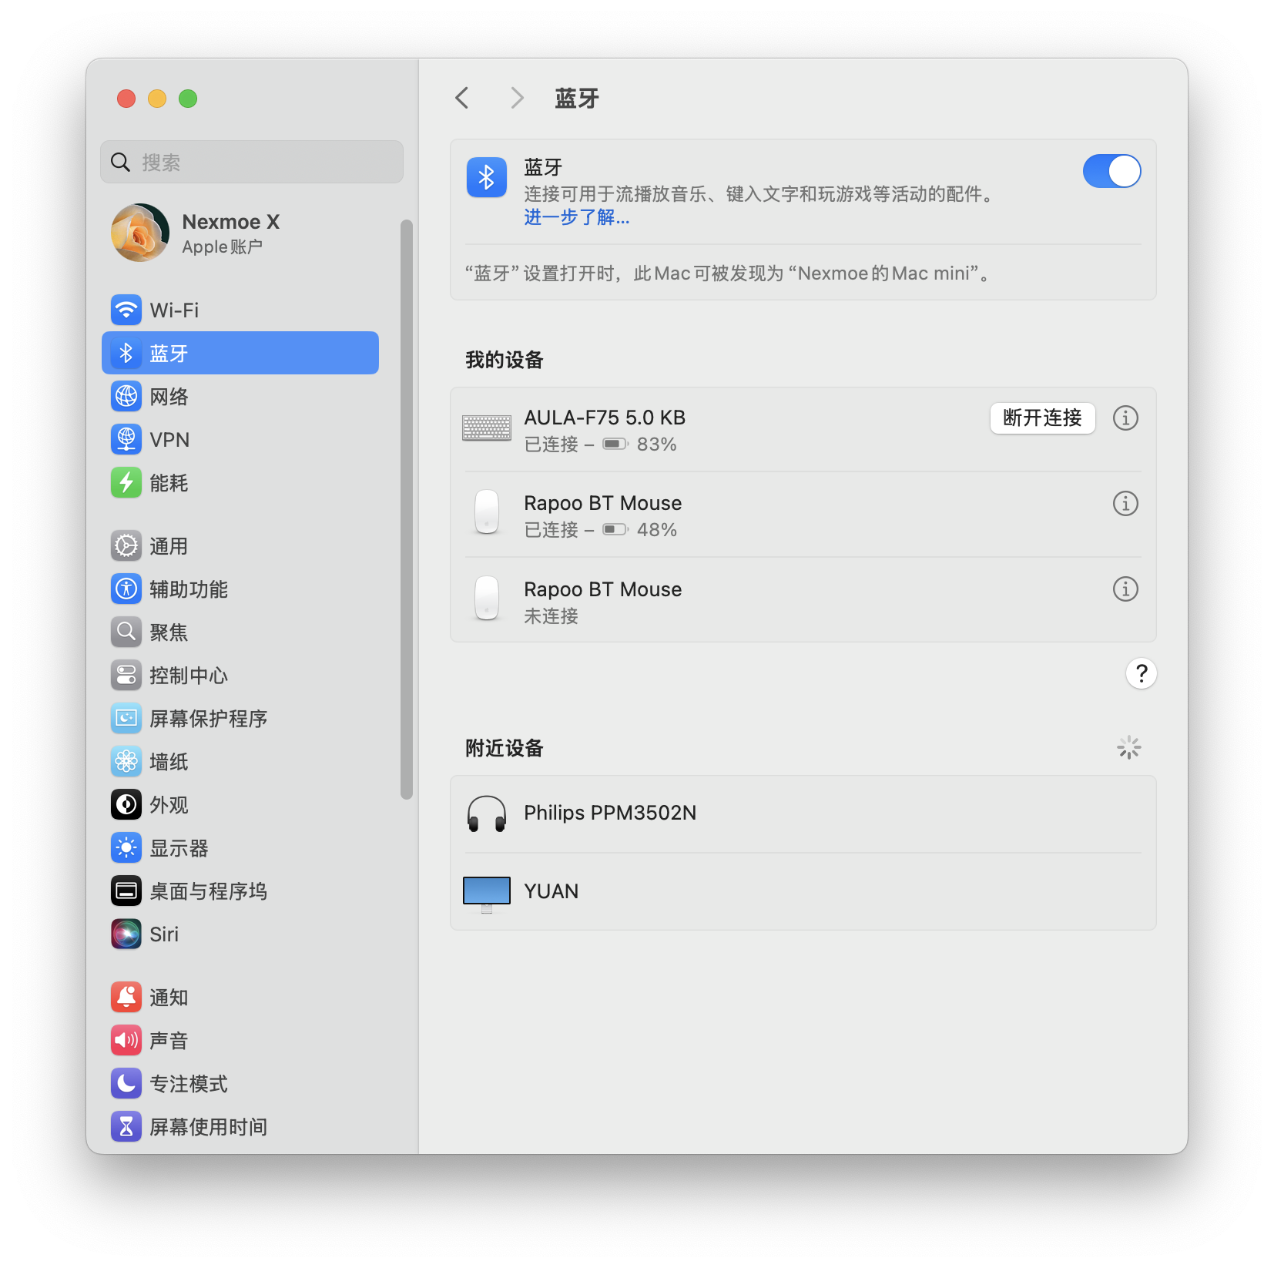Open 屏幕使用时间 hourglass icon

[126, 1127]
